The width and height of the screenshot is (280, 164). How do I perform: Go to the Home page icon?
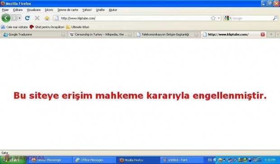coord(47,18)
